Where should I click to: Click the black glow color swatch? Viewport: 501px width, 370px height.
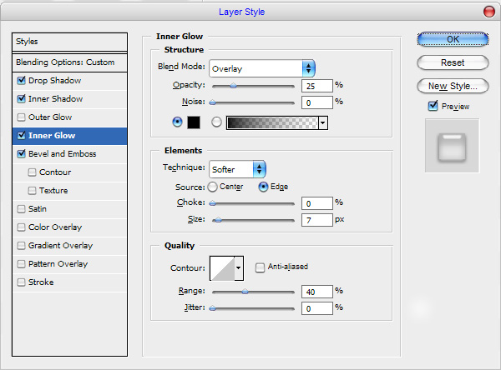(194, 122)
